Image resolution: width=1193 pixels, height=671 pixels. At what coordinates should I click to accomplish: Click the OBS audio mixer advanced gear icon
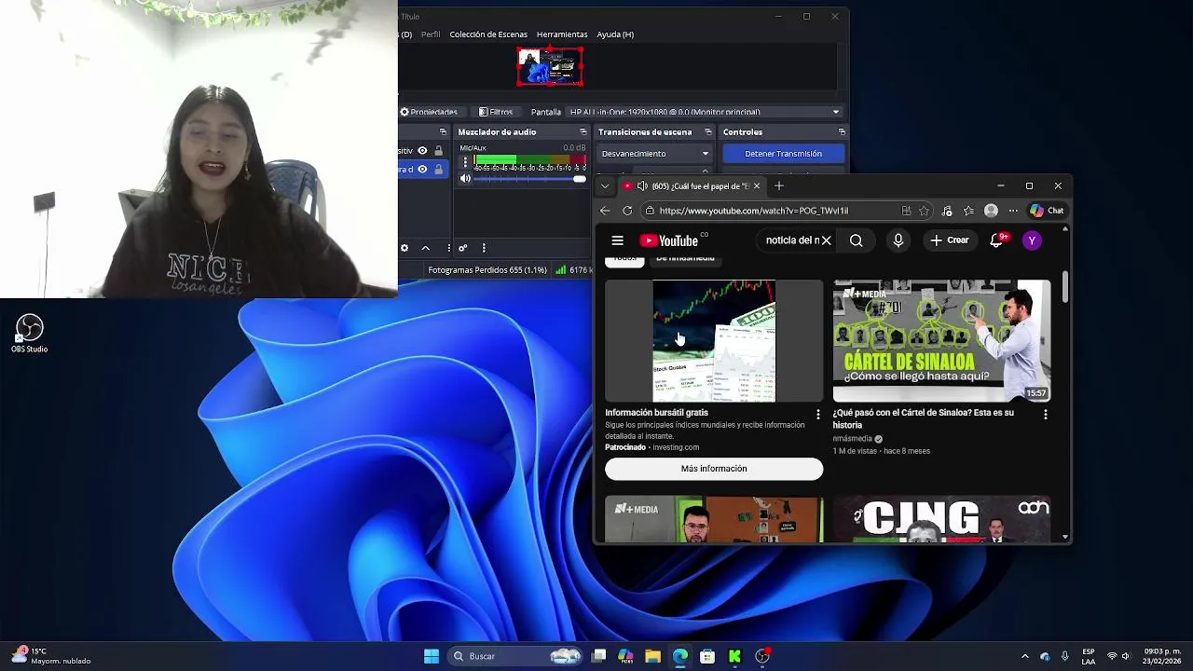[x=462, y=248]
